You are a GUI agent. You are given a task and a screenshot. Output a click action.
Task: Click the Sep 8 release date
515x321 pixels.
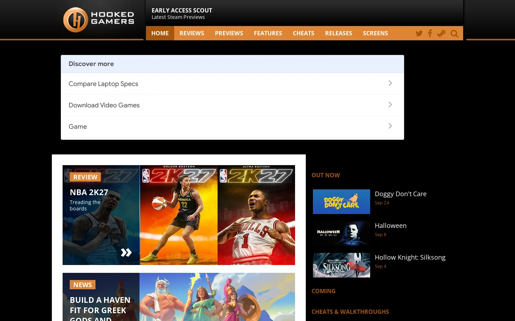coord(381,234)
